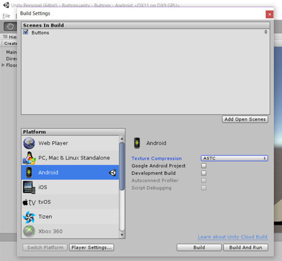Select the Web Player globe icon
The image size is (282, 261).
29,143
